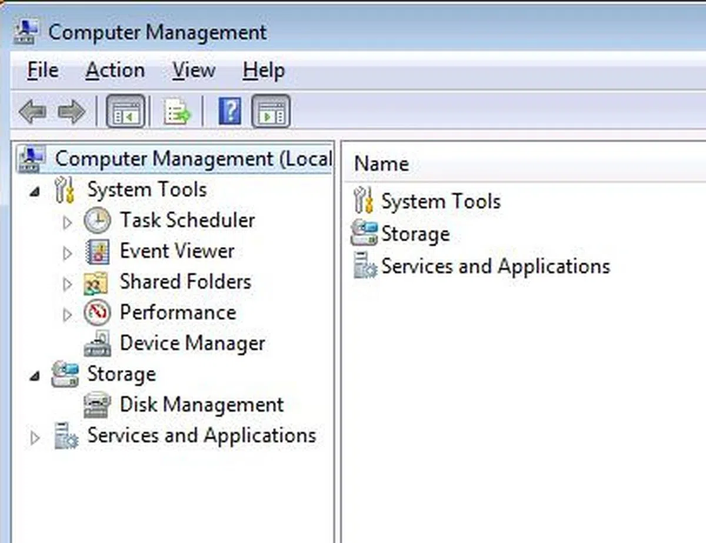Click the Back arrow toolbar icon
Viewport: 706px width, 543px height.
coord(32,112)
